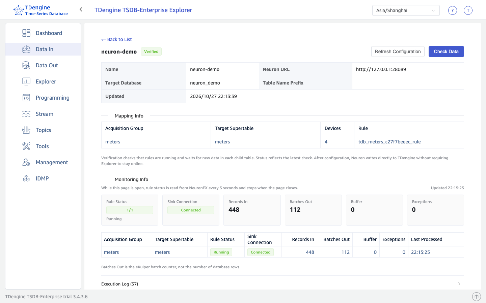Click the meters link under Mapping Acquisition Group
The height and width of the screenshot is (303, 486).
(x=113, y=142)
